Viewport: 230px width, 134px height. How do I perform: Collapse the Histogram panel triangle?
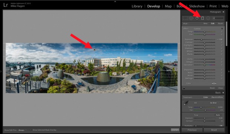click(x=223, y=12)
